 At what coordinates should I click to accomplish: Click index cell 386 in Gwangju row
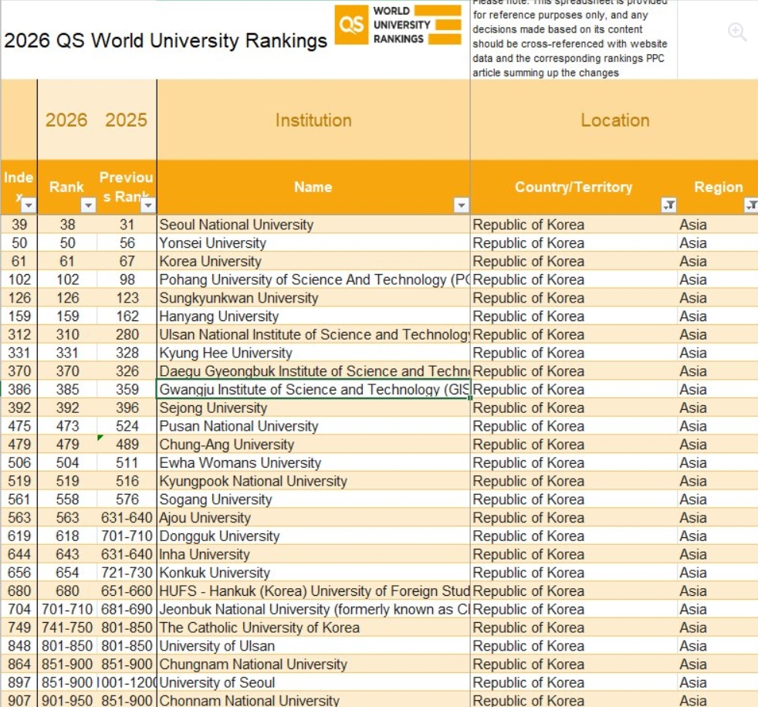pos(19,390)
